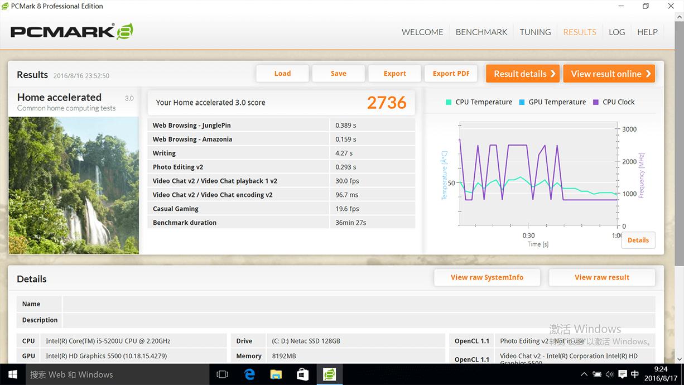684x385 pixels.
Task: Click the PCMark 8 taskbar icon
Action: click(330, 374)
